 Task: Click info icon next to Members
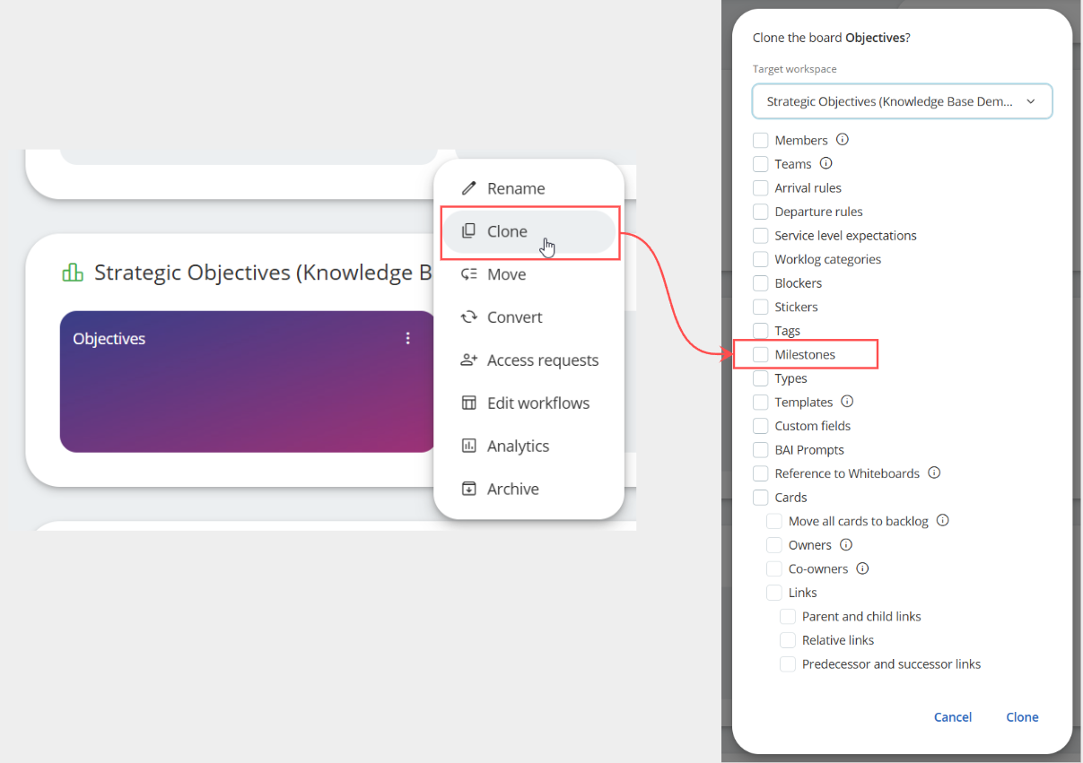(842, 140)
